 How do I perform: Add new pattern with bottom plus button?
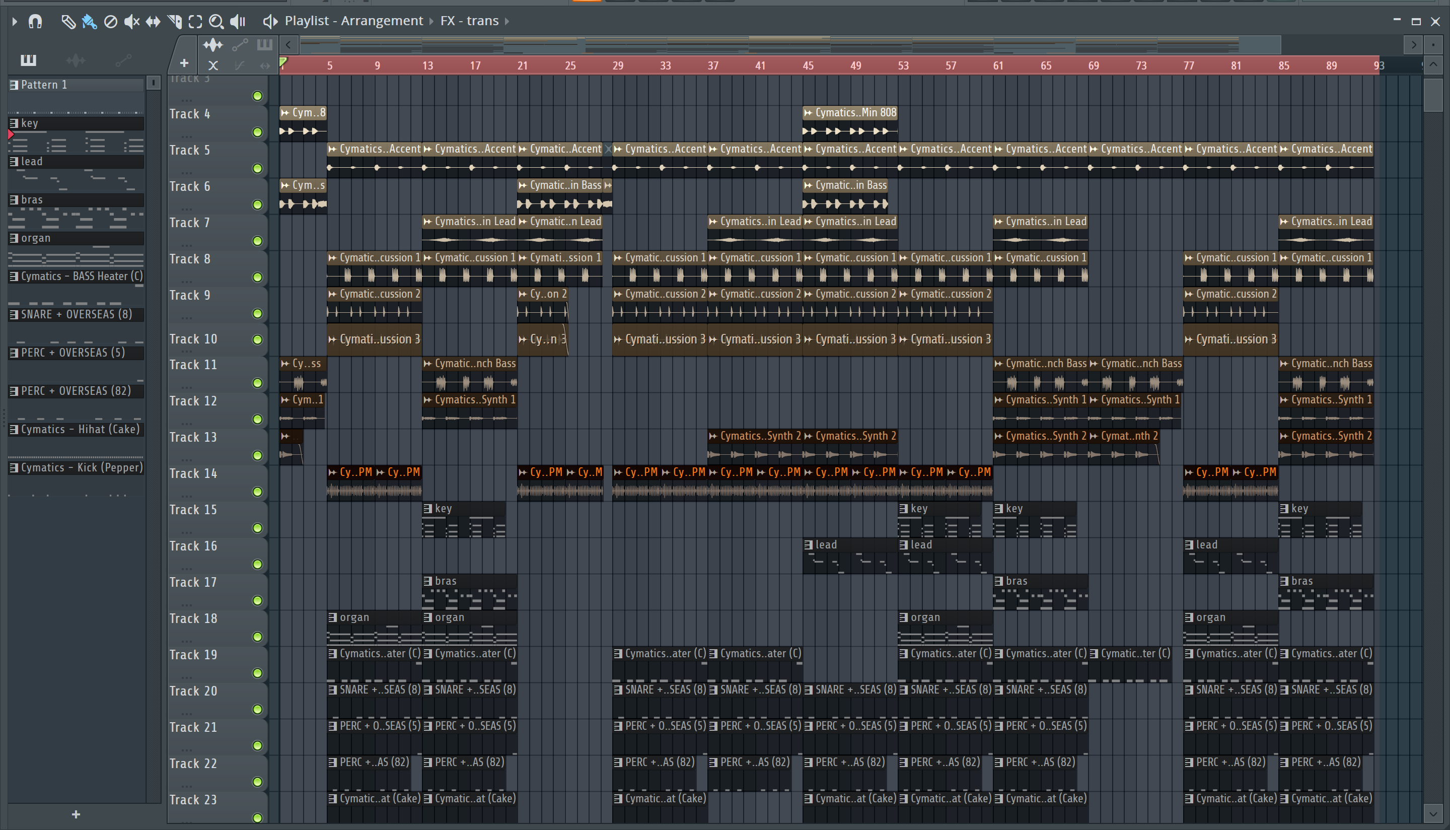click(x=76, y=814)
